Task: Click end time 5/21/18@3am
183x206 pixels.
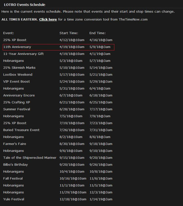Action: (x=101, y=75)
